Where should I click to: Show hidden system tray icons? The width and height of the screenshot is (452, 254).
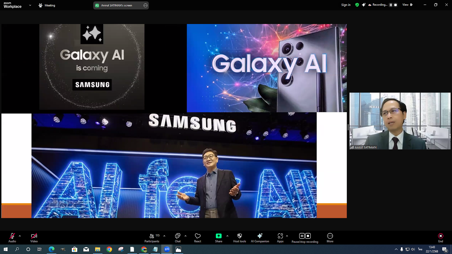(x=396, y=249)
